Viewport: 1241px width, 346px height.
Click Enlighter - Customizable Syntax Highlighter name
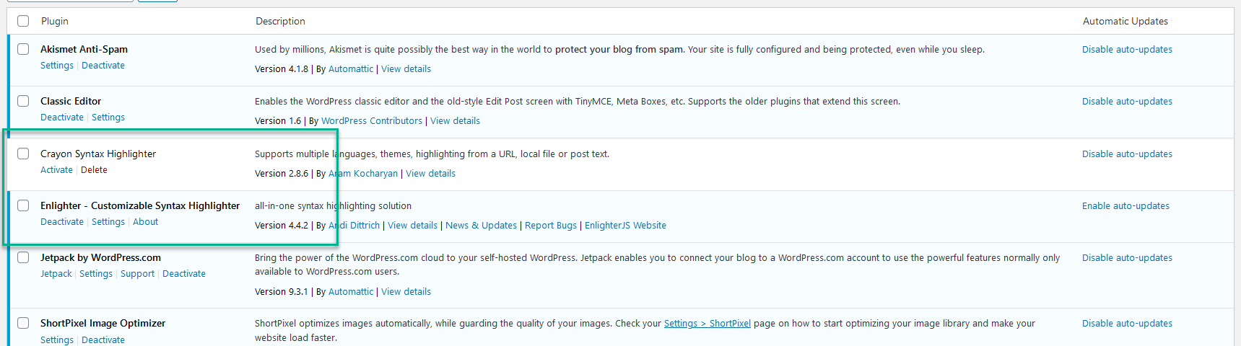point(140,205)
